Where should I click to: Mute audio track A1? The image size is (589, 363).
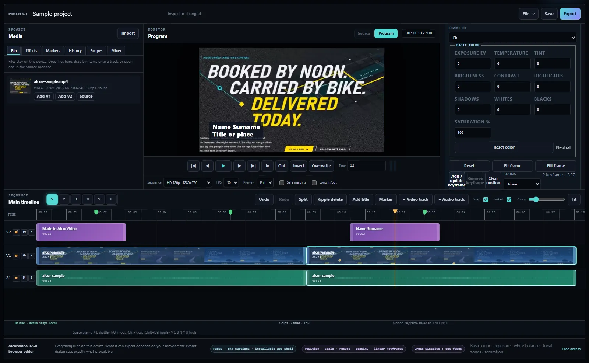[x=24, y=278]
